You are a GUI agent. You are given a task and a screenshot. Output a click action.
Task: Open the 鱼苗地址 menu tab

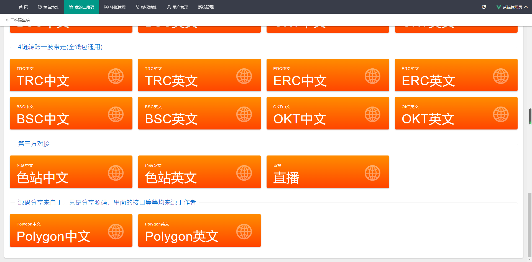(48, 7)
